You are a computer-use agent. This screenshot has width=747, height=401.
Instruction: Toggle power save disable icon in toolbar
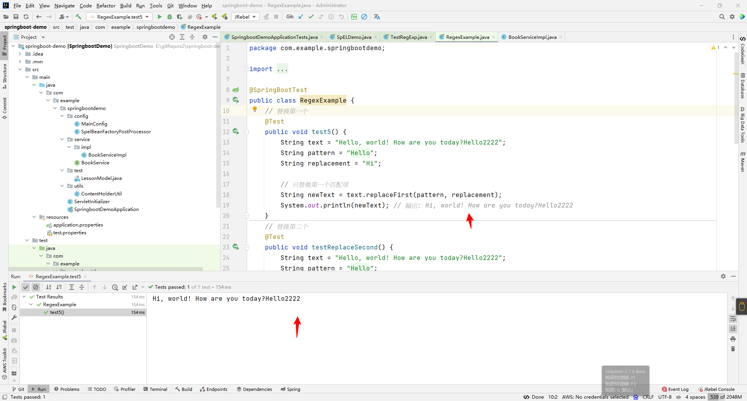pos(364,17)
